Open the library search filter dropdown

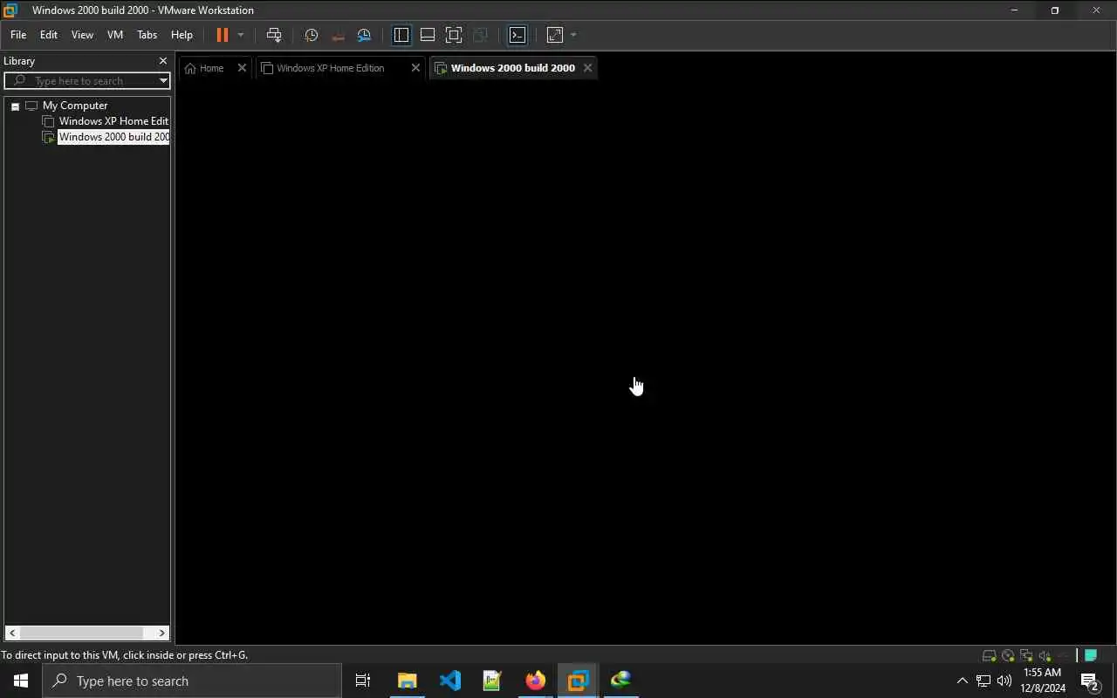tap(163, 80)
